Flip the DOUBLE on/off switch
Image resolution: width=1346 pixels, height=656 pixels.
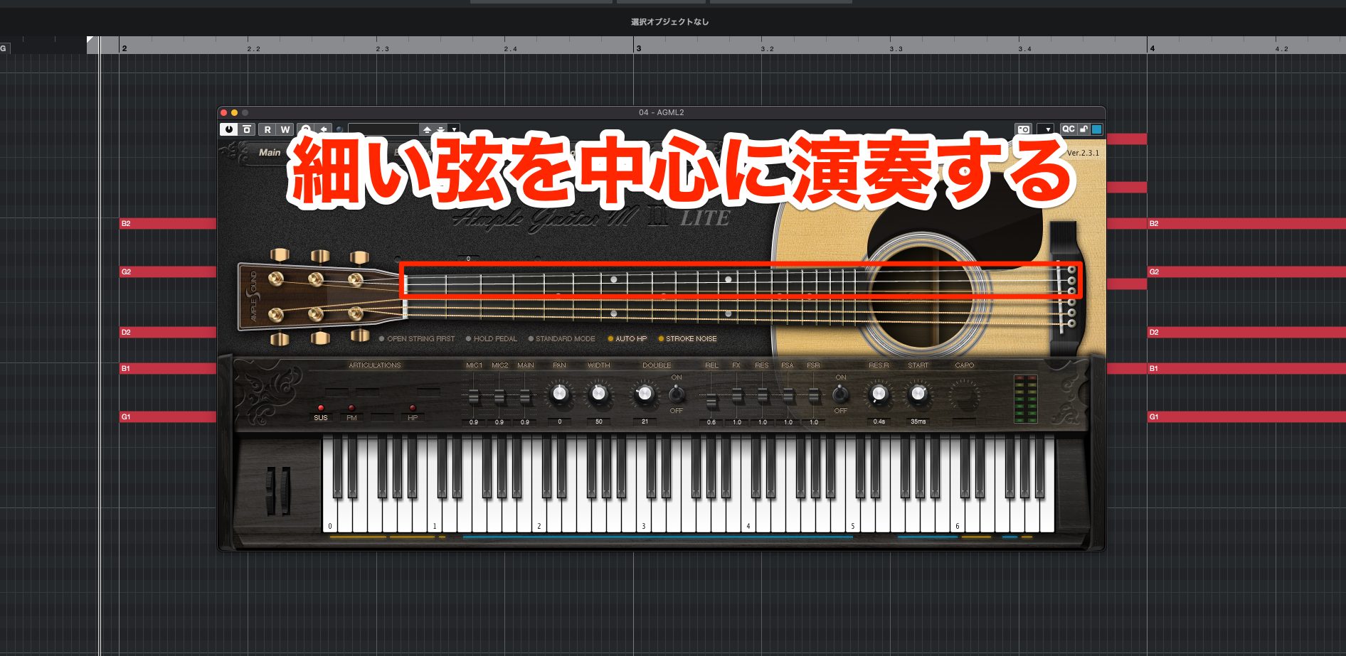tap(677, 394)
